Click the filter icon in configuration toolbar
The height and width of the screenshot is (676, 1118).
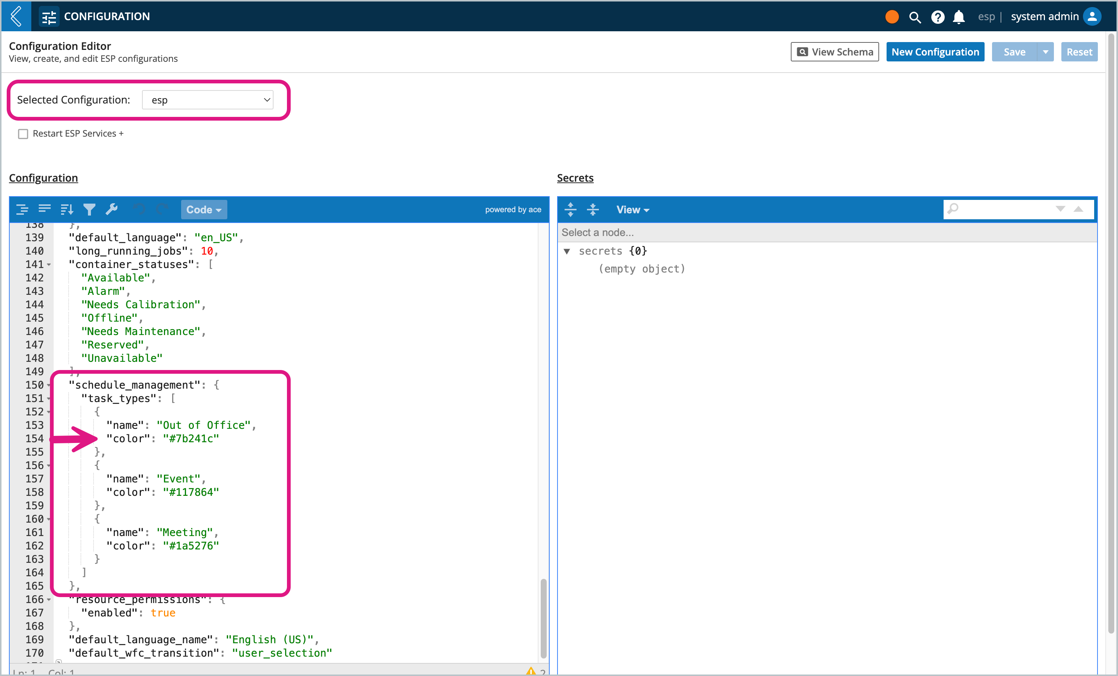pos(89,210)
